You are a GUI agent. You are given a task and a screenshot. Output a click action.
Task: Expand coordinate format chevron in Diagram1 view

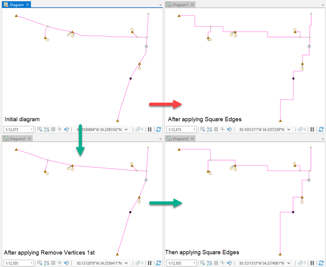(x=288, y=129)
